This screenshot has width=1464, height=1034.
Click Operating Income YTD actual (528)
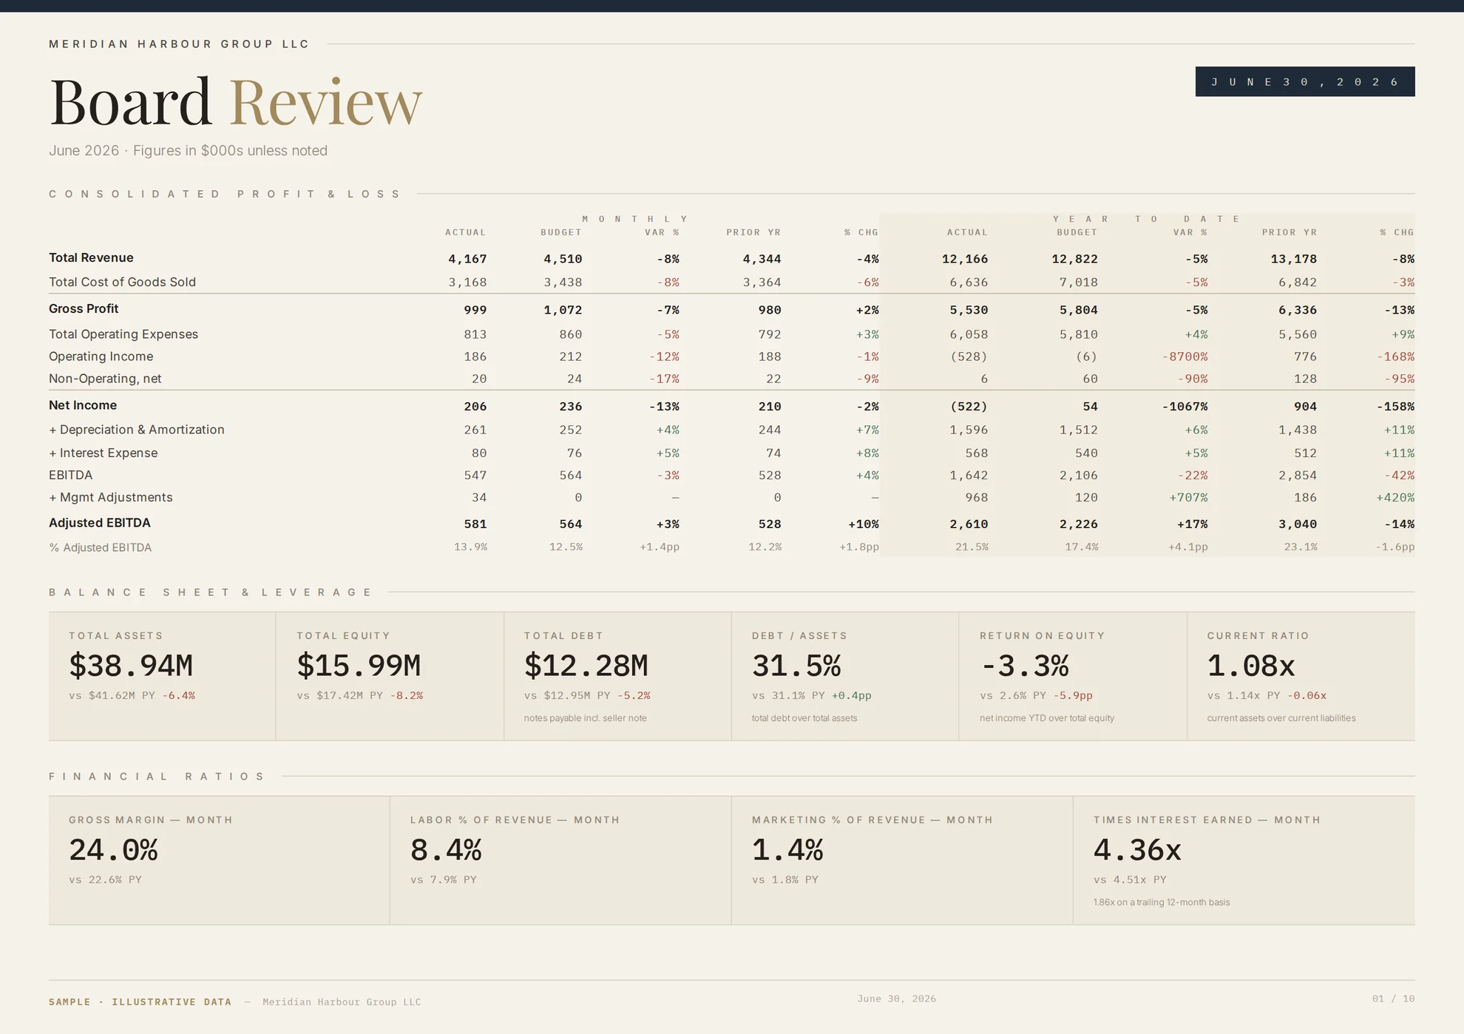(969, 357)
